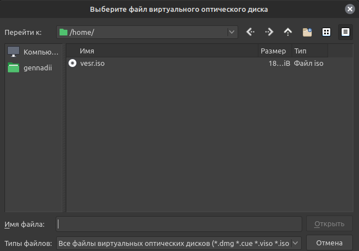Click the green folder icon in the path box
This screenshot has width=359, height=251.
point(63,32)
